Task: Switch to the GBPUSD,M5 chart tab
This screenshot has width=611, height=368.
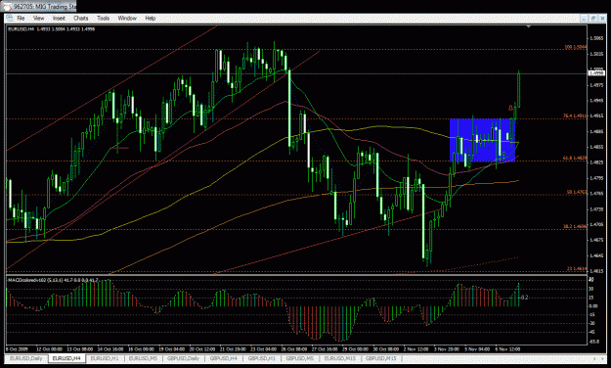Action: point(300,358)
